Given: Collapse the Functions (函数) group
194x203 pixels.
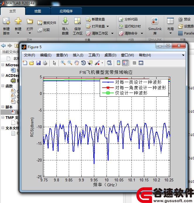Looking at the screenshot, I should [x=3, y=86].
